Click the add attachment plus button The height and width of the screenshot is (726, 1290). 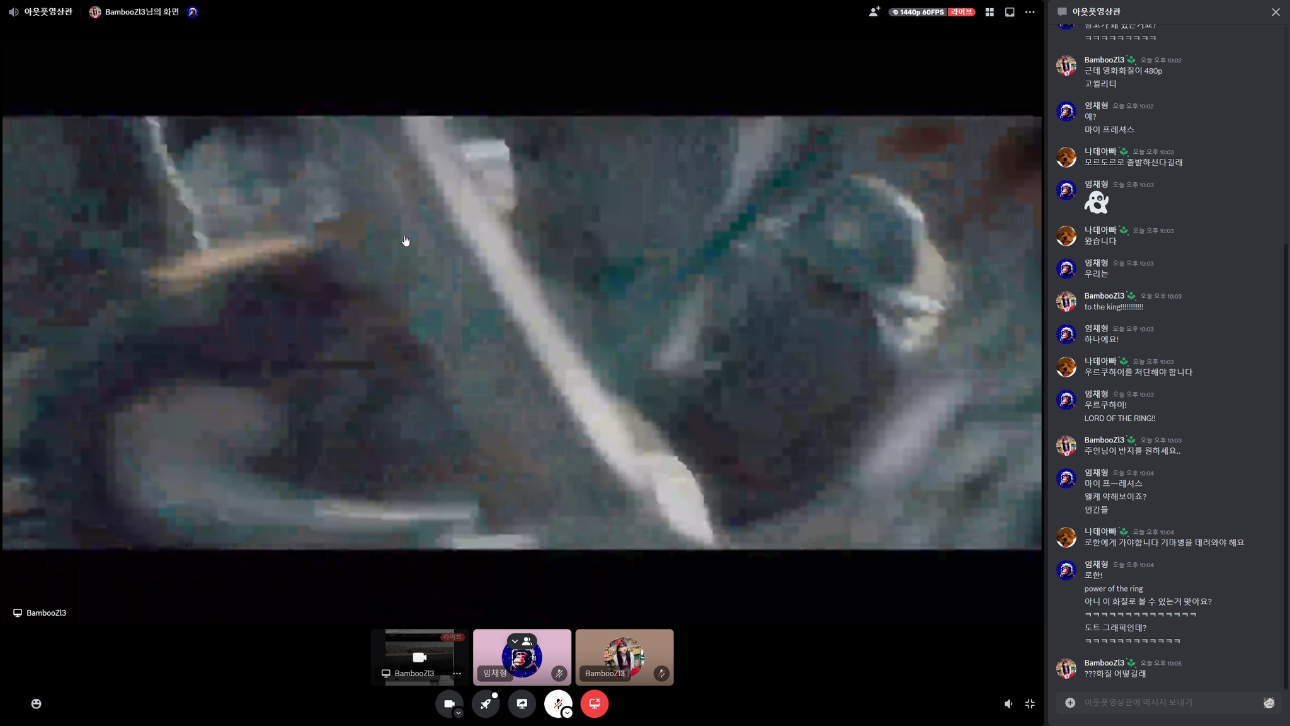[1070, 702]
